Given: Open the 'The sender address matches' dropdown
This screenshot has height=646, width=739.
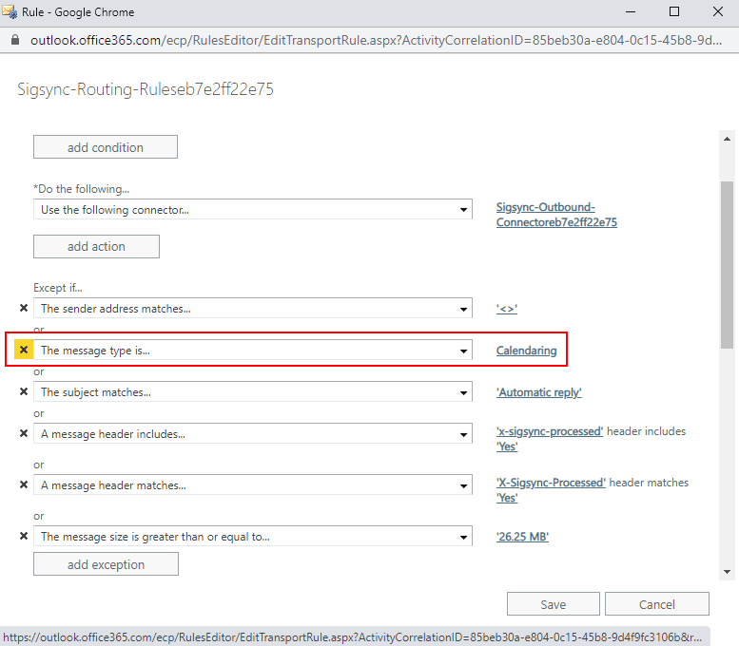Looking at the screenshot, I should coord(463,309).
